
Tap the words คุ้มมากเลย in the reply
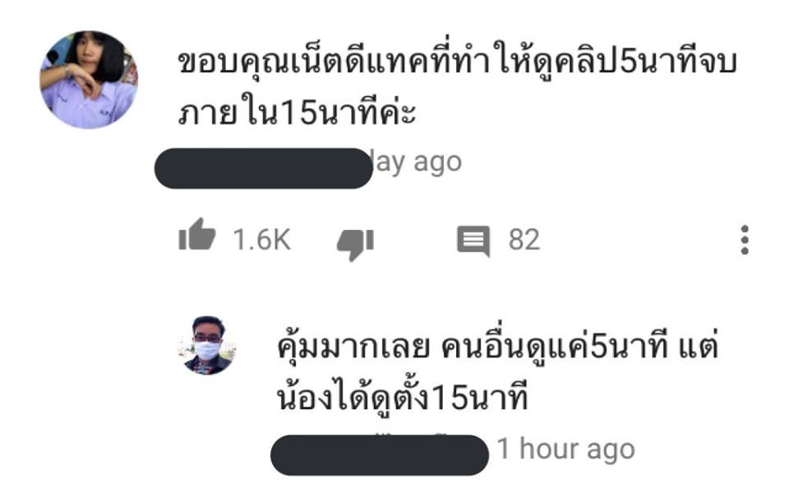[353, 346]
